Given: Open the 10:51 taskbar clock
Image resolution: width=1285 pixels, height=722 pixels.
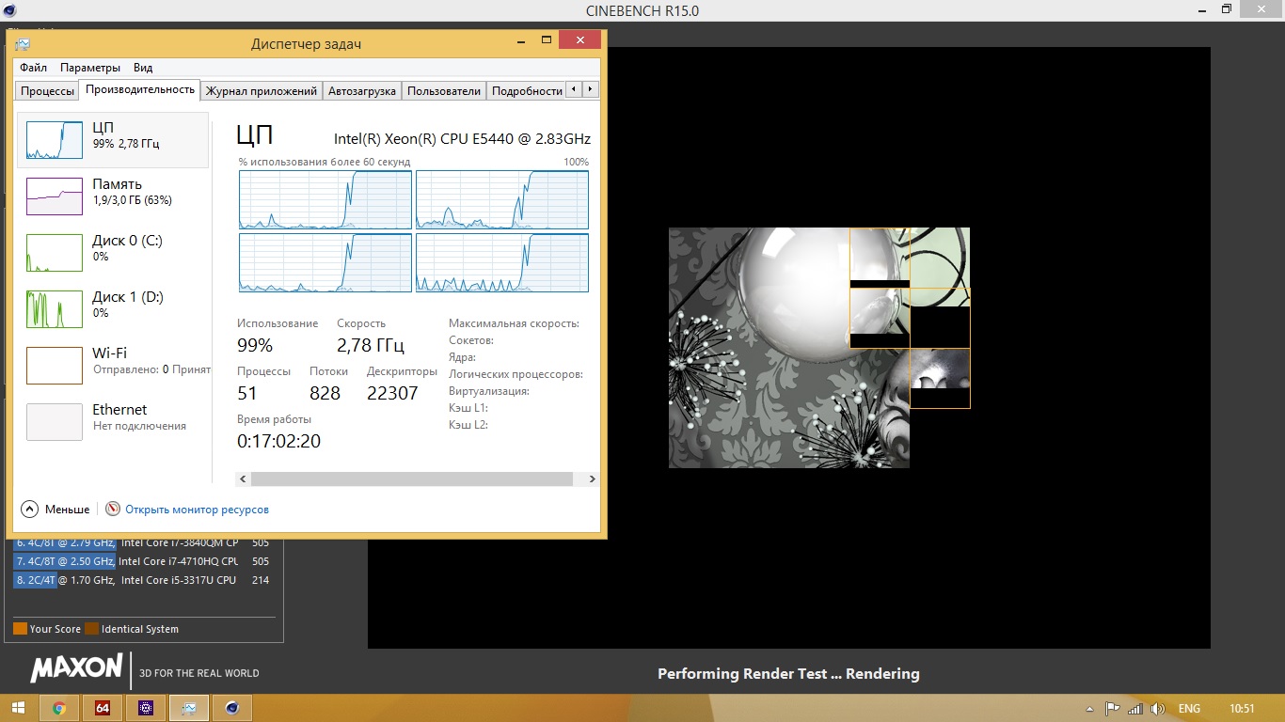Looking at the screenshot, I should [1243, 709].
